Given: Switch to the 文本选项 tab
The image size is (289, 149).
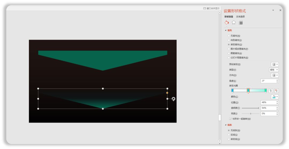Looking at the screenshot, I should point(240,17).
